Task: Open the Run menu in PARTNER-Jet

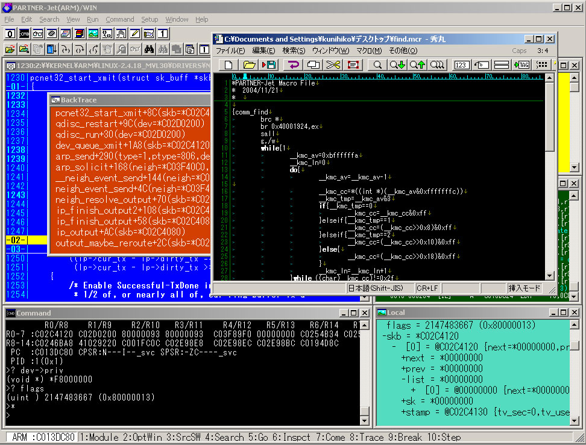Action: pyautogui.click(x=92, y=19)
